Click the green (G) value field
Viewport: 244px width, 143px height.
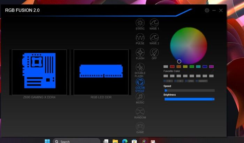180,81
